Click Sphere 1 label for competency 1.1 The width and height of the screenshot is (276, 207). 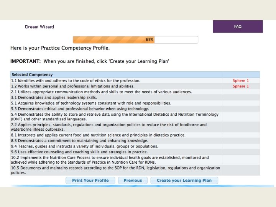click(x=241, y=80)
